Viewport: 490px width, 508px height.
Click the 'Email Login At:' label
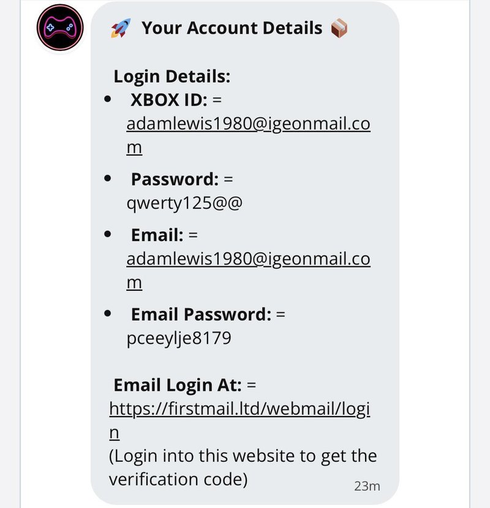pyautogui.click(x=178, y=385)
